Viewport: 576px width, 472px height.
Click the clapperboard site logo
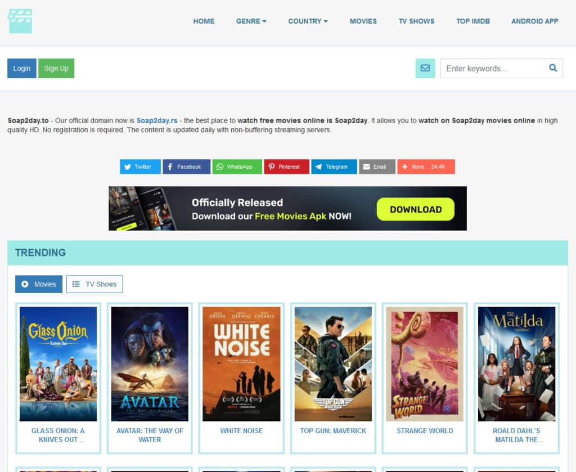[20, 21]
